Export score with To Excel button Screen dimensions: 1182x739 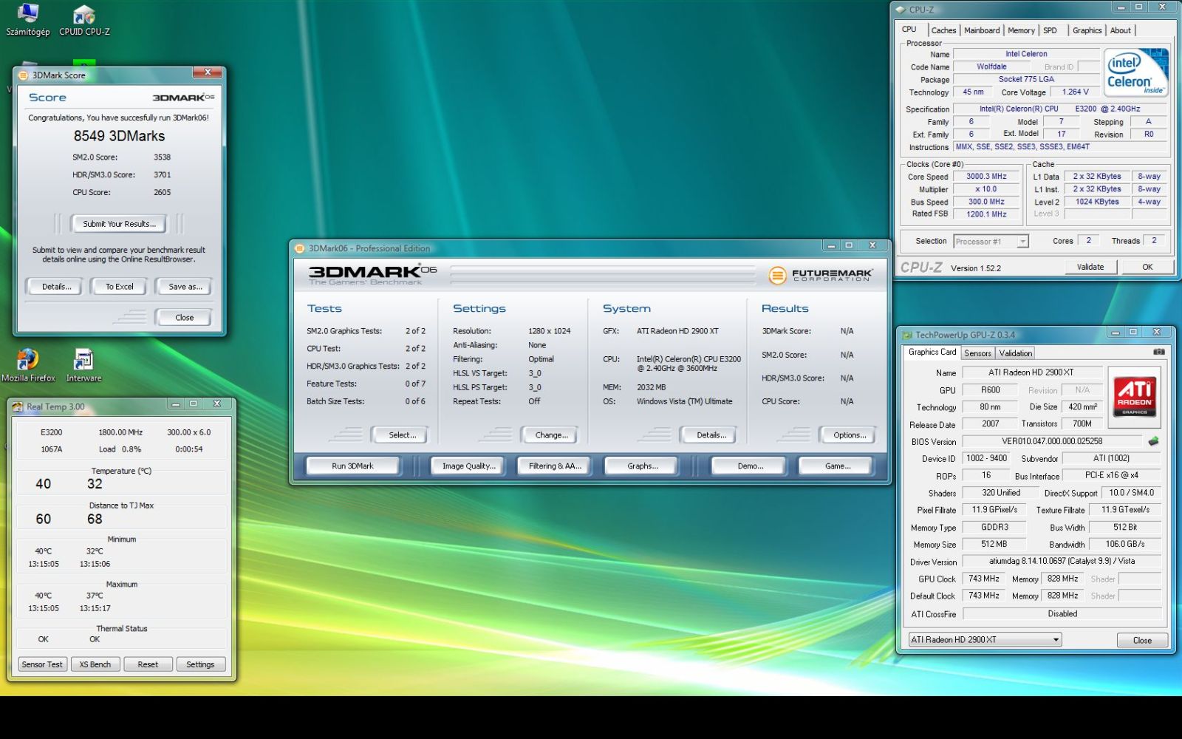[119, 287]
